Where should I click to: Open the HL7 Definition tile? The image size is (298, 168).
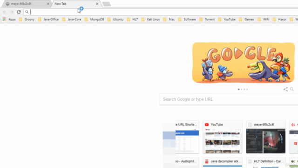266,162
